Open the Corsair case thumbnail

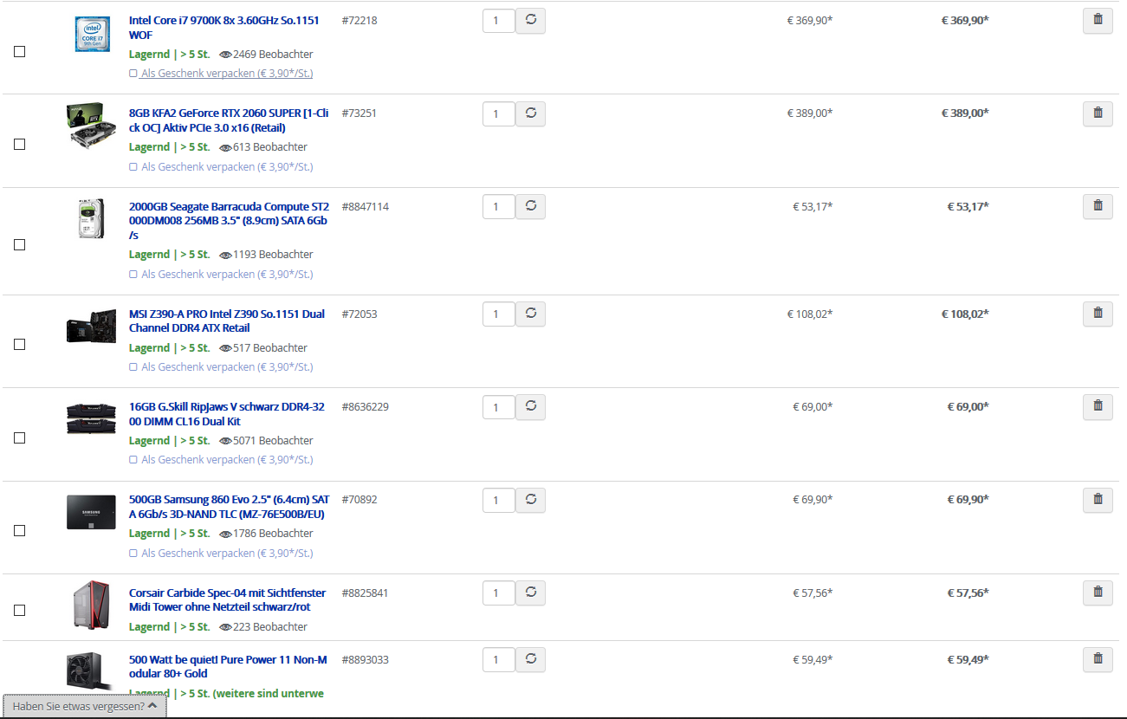[91, 606]
